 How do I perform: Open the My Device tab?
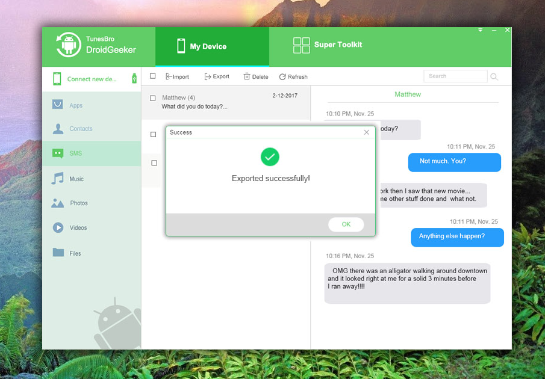(x=212, y=46)
